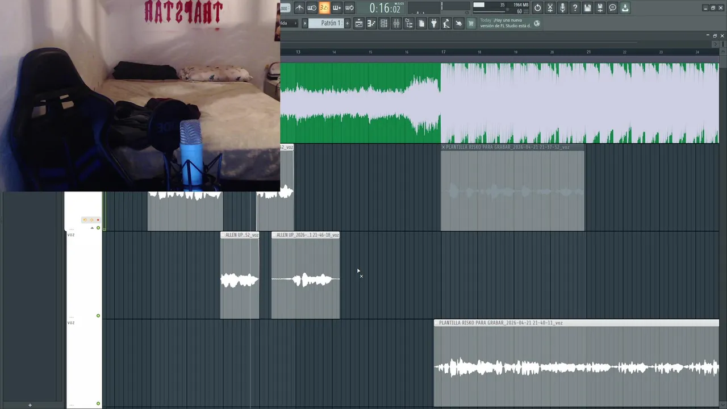Mute the first voz track green dot
The height and width of the screenshot is (409, 727).
click(x=98, y=316)
